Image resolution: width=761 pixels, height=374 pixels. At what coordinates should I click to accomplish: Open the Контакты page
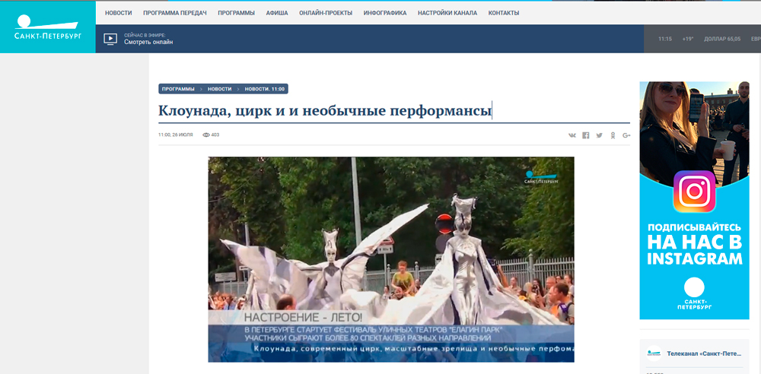tap(504, 13)
